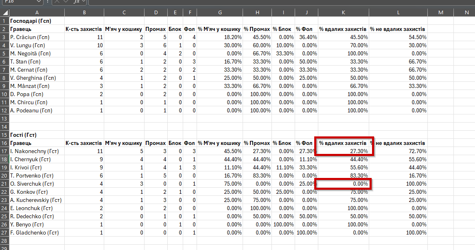
Task: Click the formula bar cancel X icon
Action: coord(57,2)
